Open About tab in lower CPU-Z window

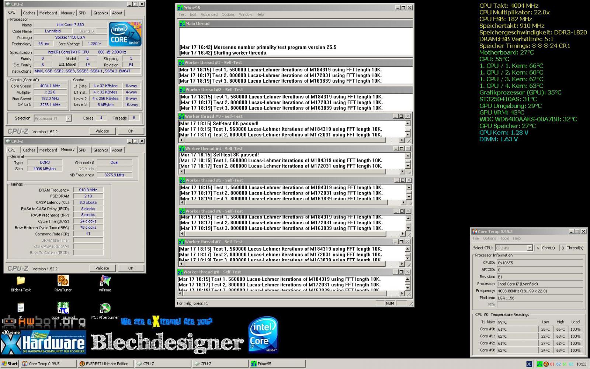coord(117,150)
